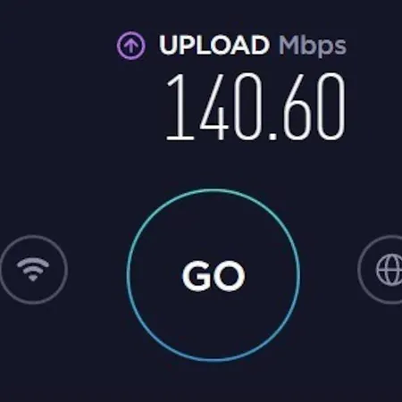Start the speed test with GO
The image size is (402, 402).
click(214, 275)
